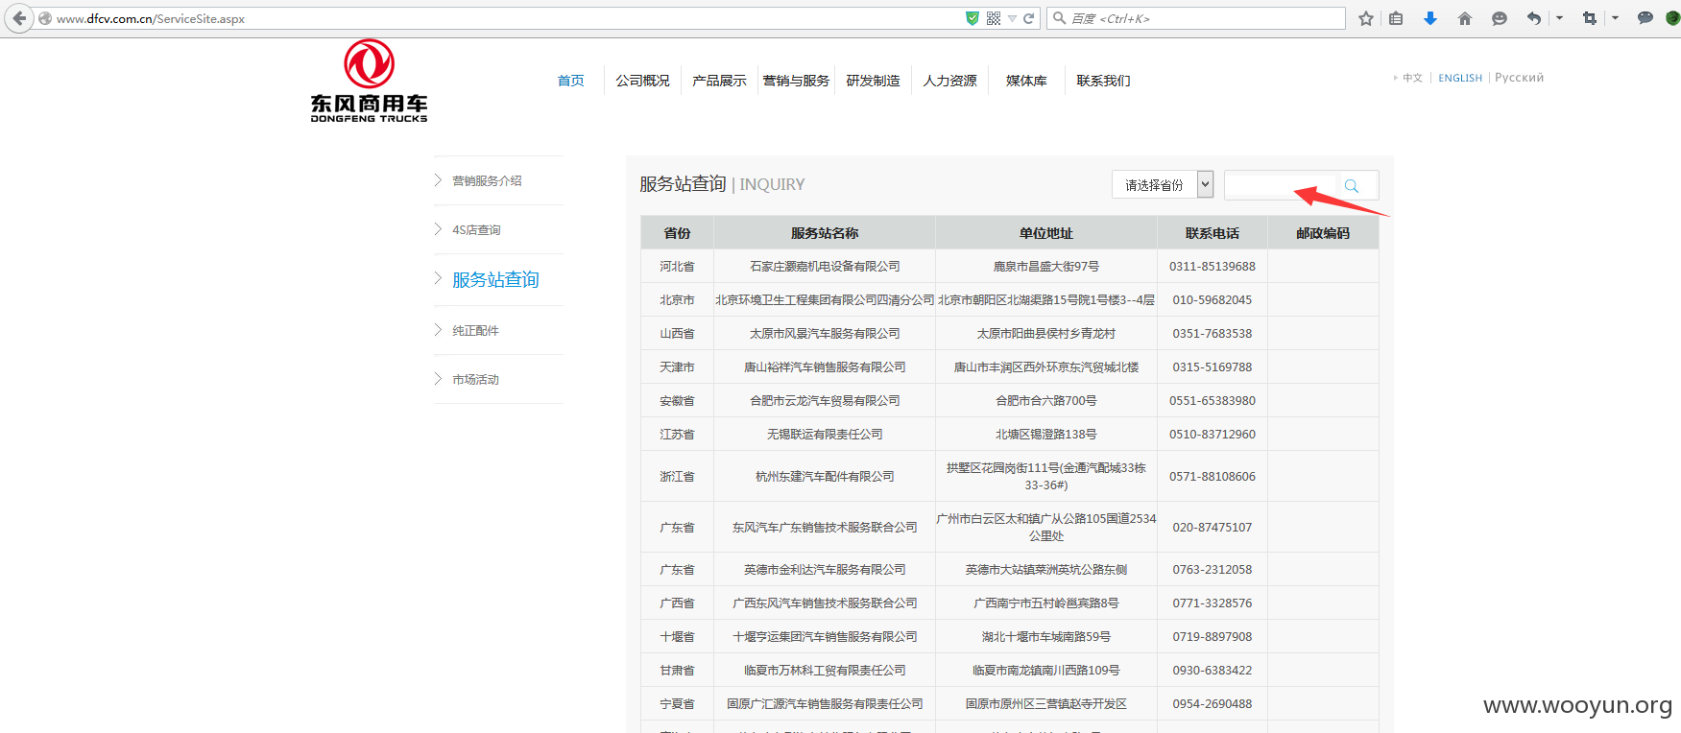Expand dropdown next to the undo arrow icon
Screen dimensions: 1681x733
[x=1559, y=18]
